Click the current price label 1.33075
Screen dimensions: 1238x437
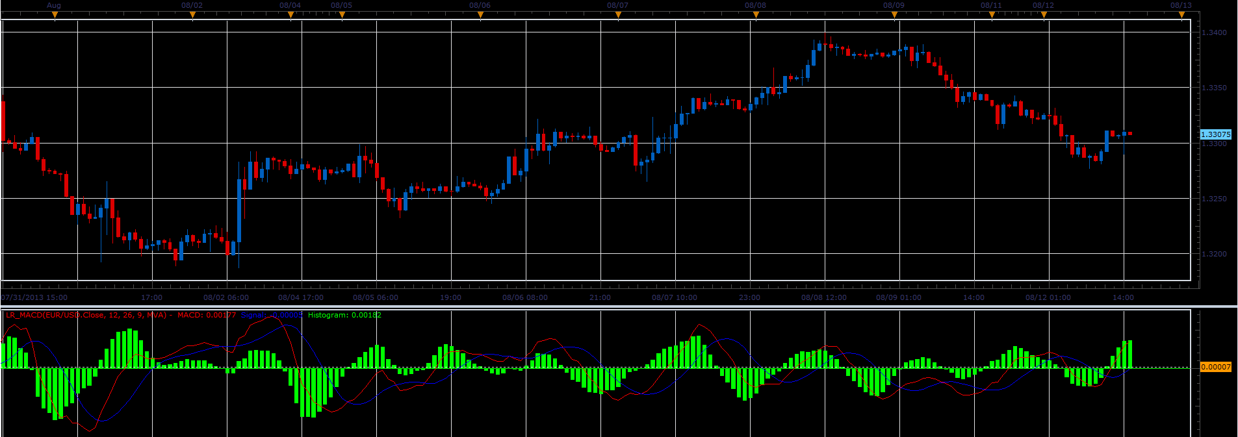(x=1215, y=134)
